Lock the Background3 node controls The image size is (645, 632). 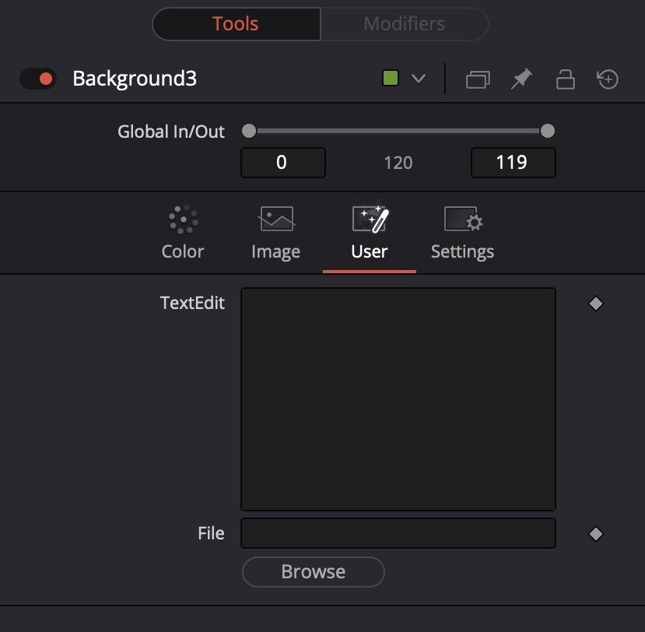565,79
